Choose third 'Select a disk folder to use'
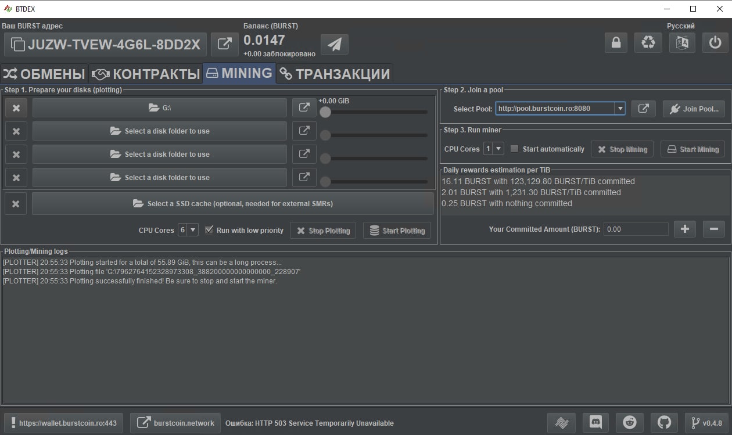This screenshot has width=732, height=435. 160,154
